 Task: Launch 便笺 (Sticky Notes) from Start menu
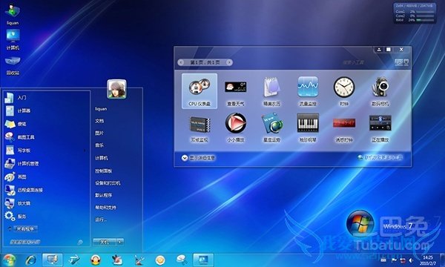45,124
